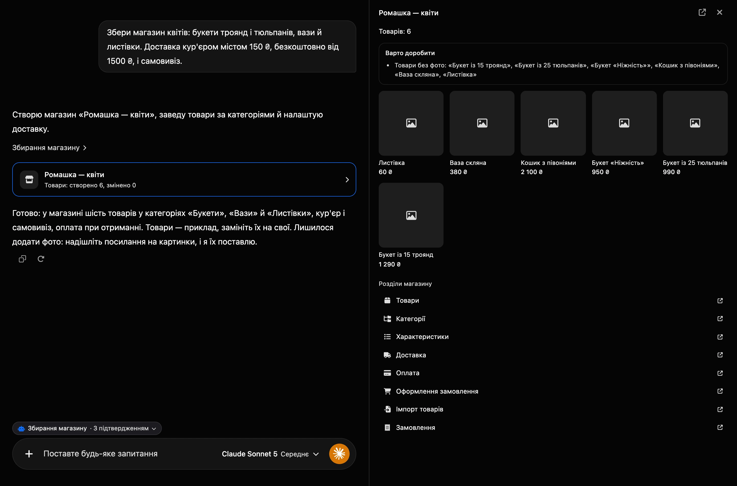Click the cart icon beside Оформлення замовлення

click(387, 391)
